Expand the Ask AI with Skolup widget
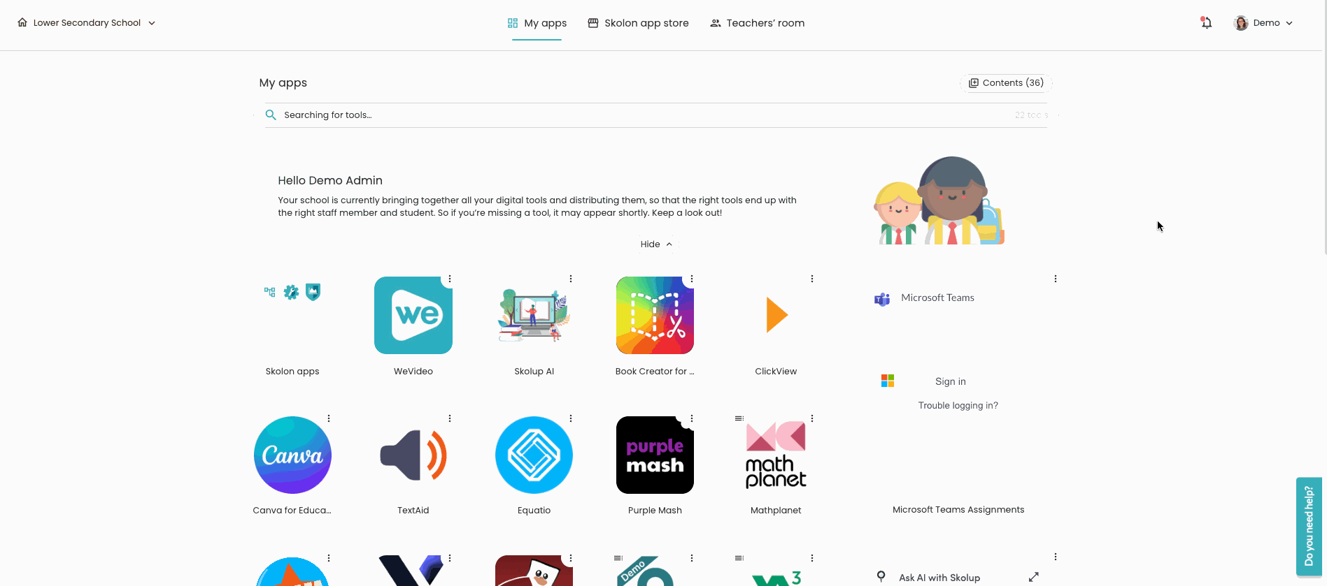 [x=1033, y=577]
